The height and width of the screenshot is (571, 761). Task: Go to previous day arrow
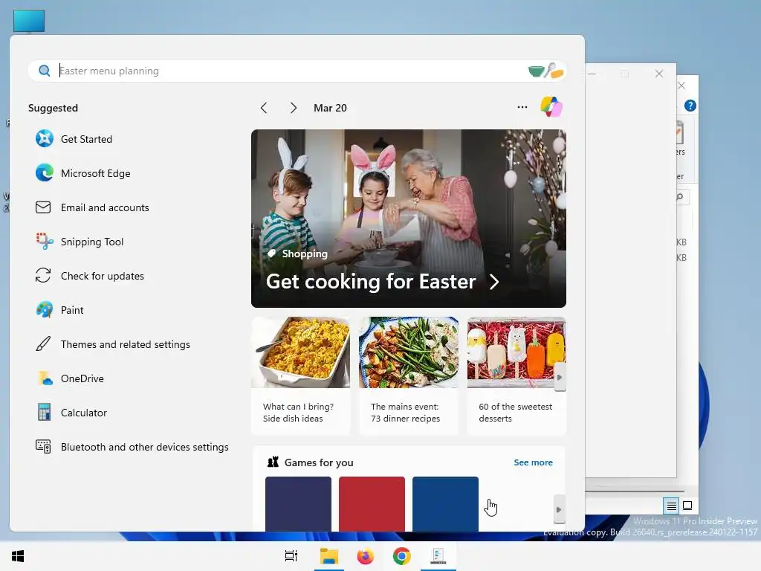264,108
